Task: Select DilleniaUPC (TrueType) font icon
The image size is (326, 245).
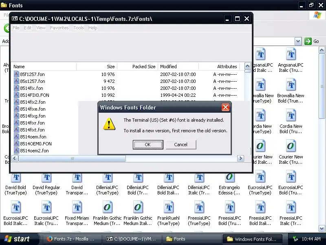Action: pos(108,178)
